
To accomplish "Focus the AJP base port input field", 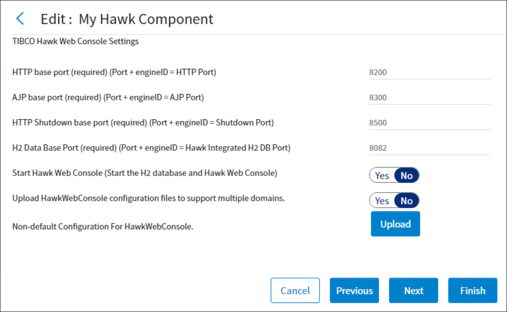I will 429,97.
